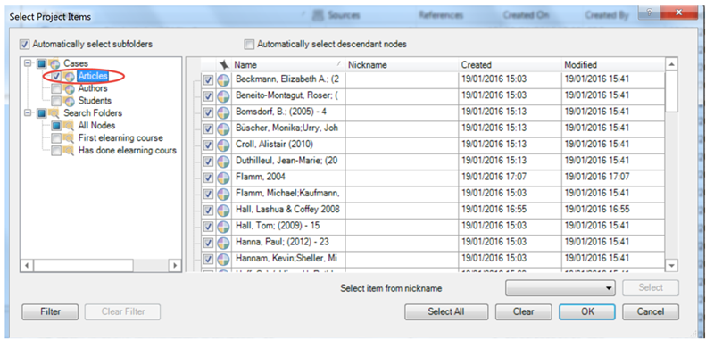Image resolution: width=714 pixels, height=348 pixels.
Task: Click the All Nodes search folder icon
Action: coord(70,125)
